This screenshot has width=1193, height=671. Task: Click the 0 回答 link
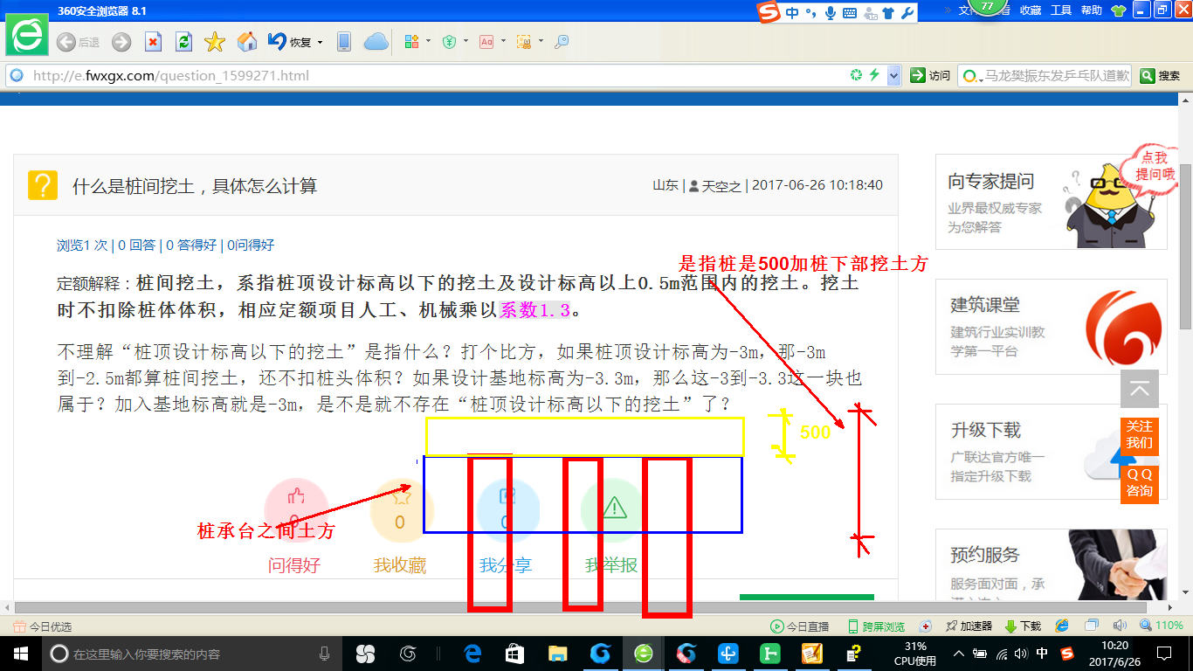coord(136,245)
